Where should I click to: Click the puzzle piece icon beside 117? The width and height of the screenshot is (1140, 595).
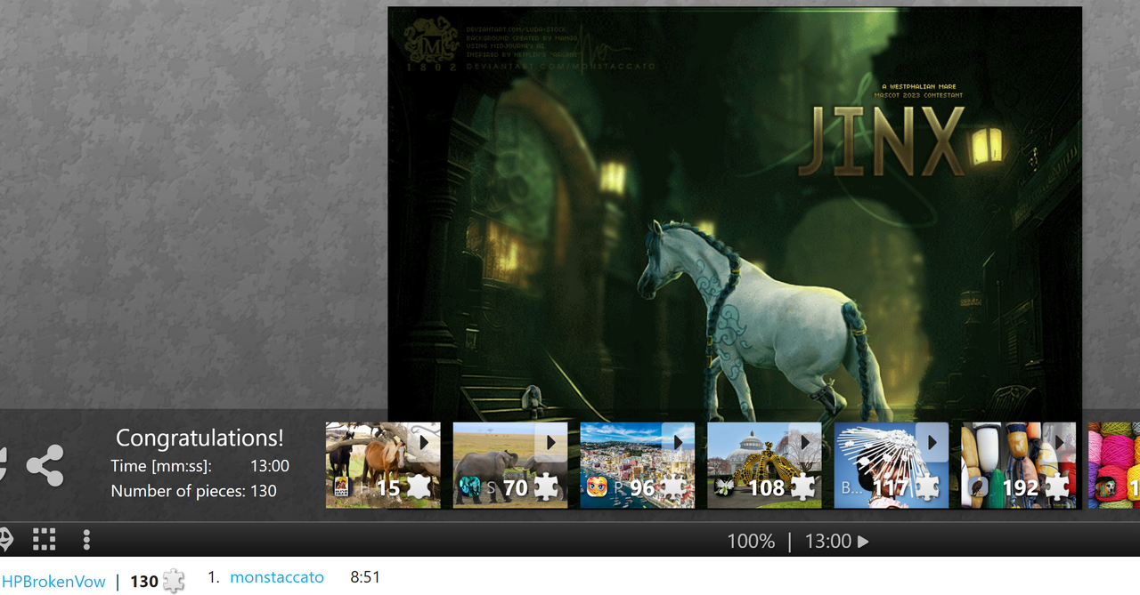pos(928,486)
